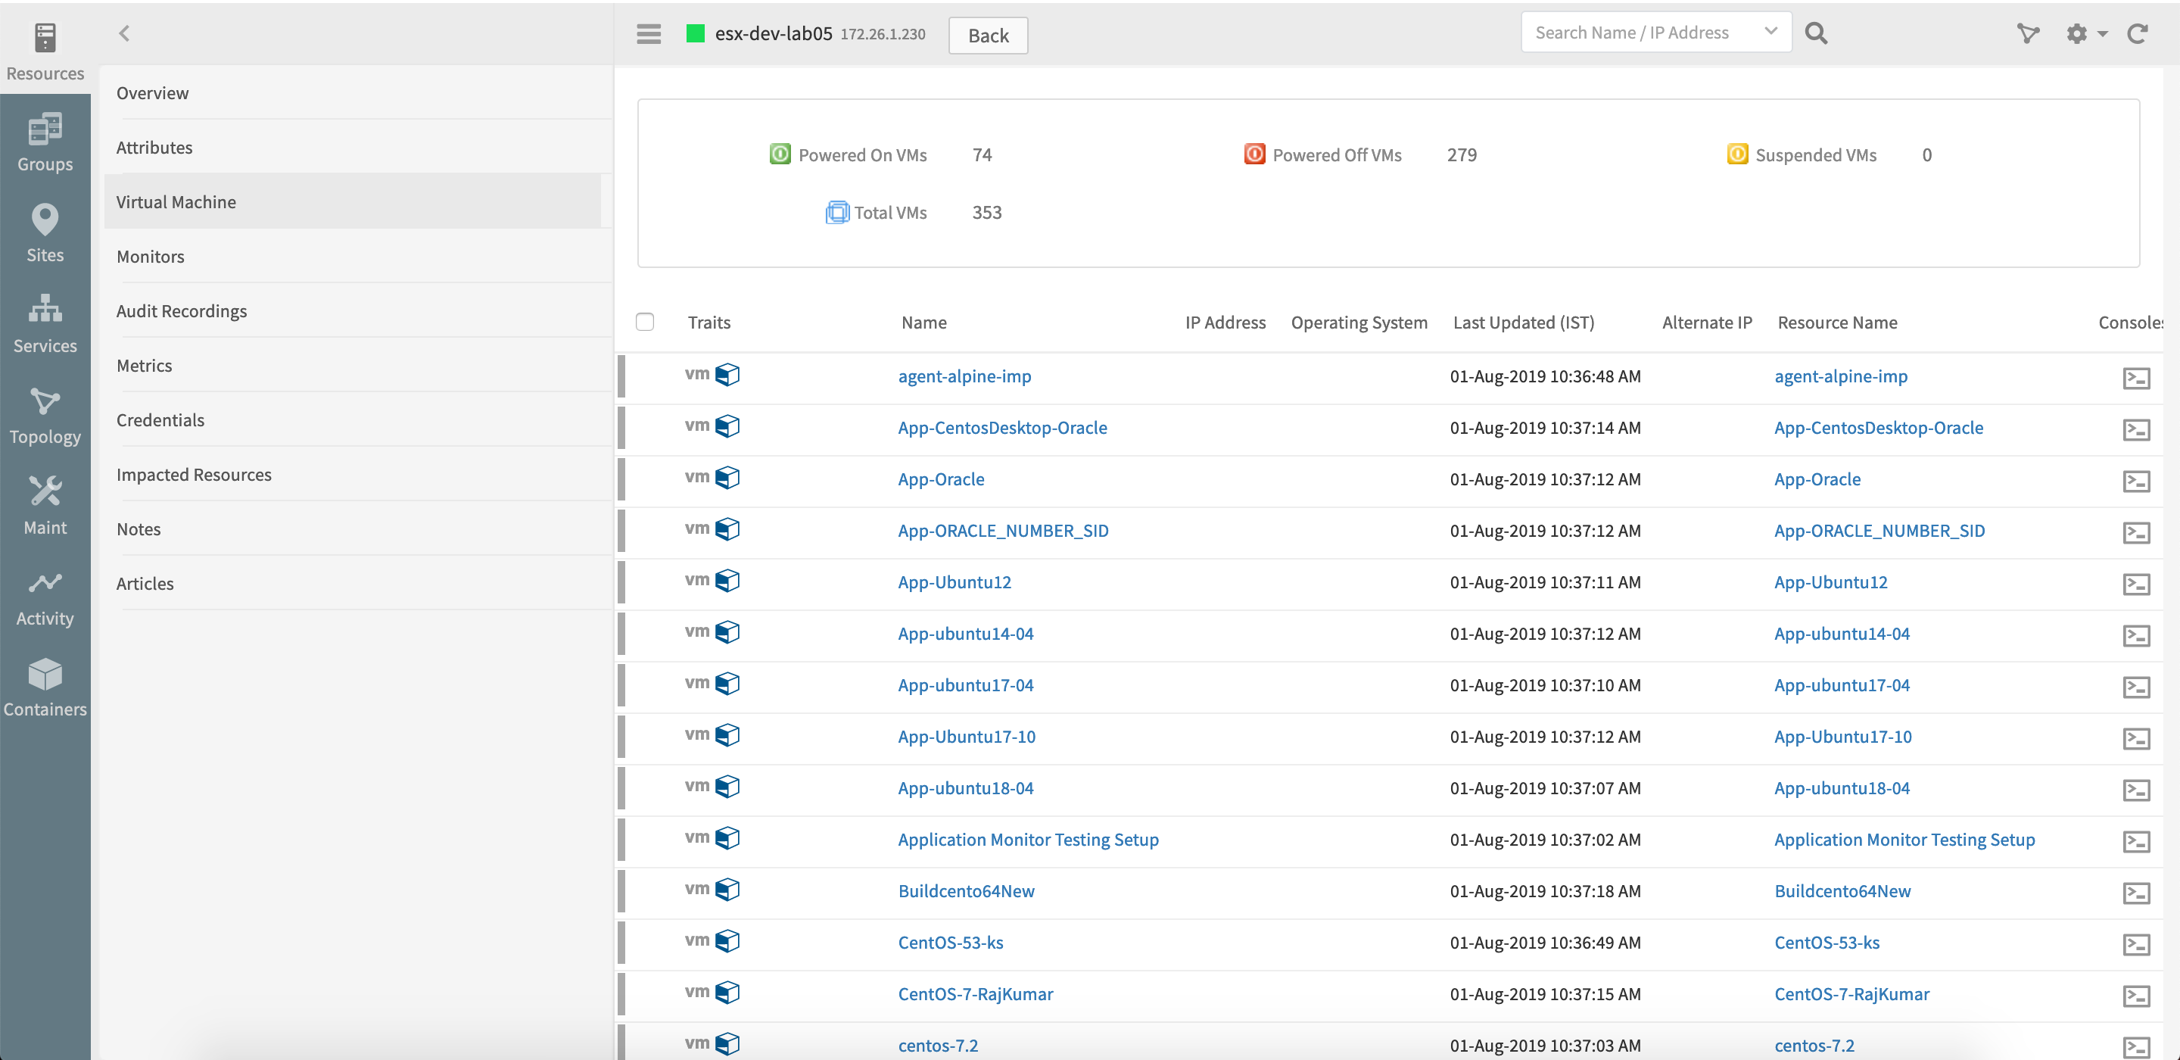Select Sites from the left sidebar
Viewport: 2180px width, 1060px height.
[45, 233]
